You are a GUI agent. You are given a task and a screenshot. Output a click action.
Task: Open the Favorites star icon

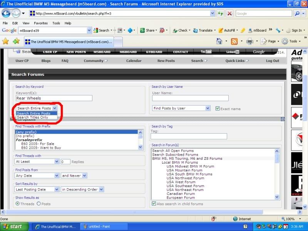click(x=5, y=41)
